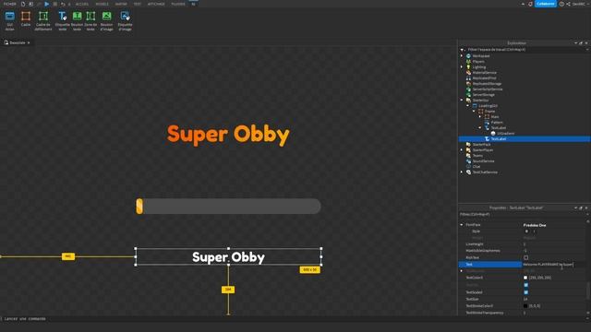Toggle the italic style button under FontFace

534,231
